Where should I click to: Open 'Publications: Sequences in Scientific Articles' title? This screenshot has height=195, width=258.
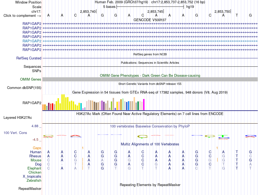click(150, 63)
